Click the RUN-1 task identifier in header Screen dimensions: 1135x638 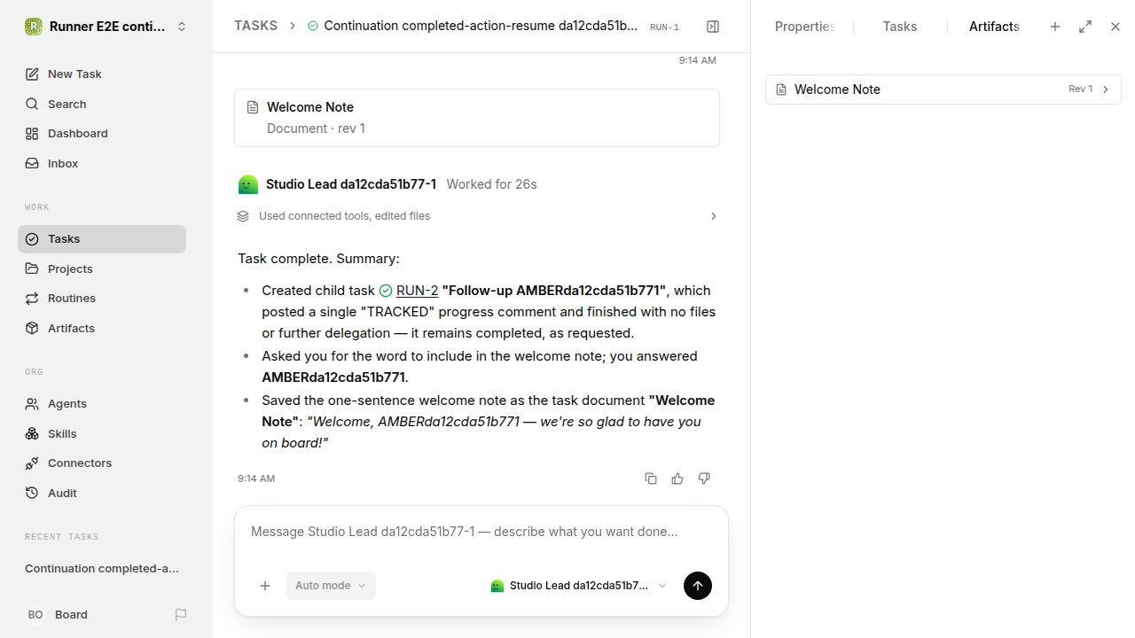(664, 27)
